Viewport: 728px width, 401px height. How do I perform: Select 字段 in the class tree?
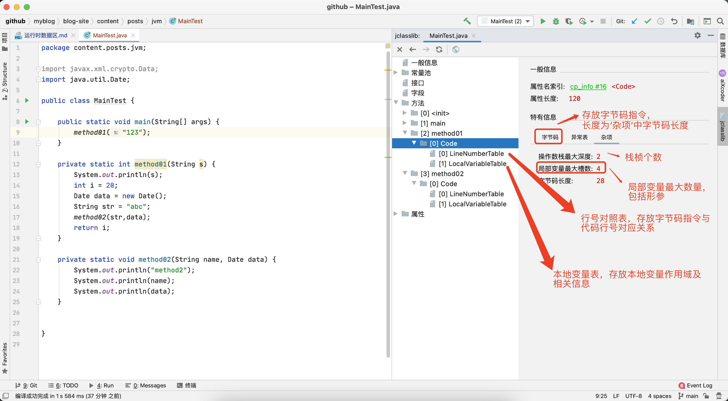417,93
